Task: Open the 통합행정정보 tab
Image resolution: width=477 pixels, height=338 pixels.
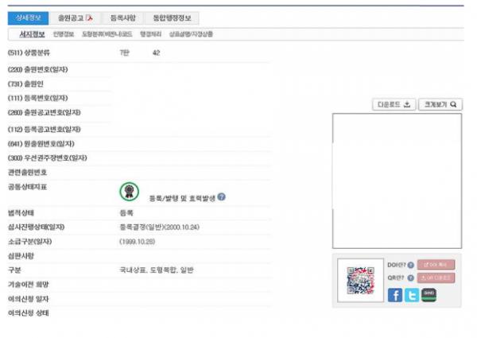Action: point(172,18)
